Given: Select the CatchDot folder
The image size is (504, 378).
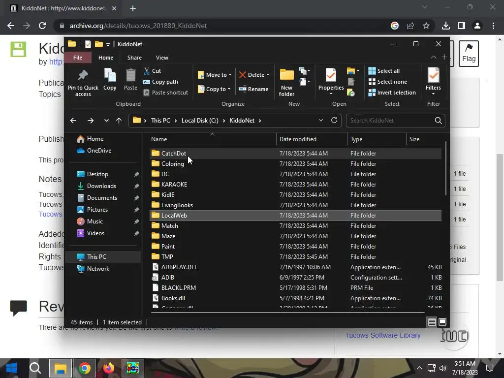Looking at the screenshot, I should click(x=295, y=154).
